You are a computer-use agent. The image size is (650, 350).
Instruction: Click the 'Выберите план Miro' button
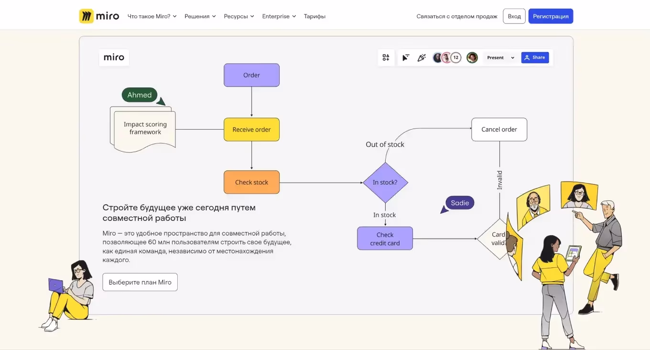(x=140, y=282)
